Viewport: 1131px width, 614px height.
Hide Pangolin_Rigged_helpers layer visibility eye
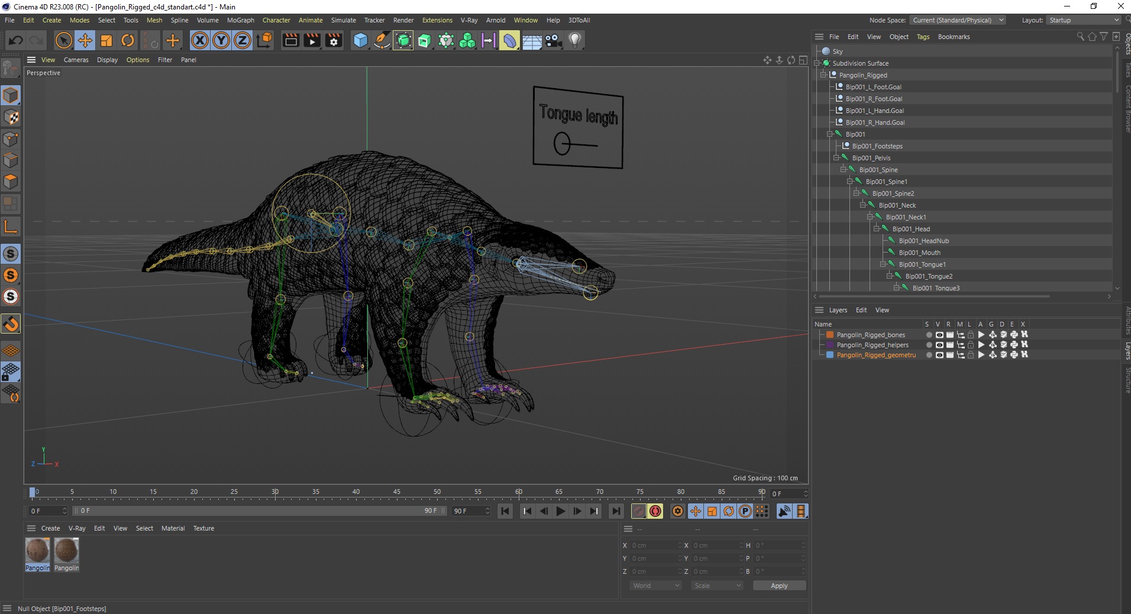[x=939, y=345]
